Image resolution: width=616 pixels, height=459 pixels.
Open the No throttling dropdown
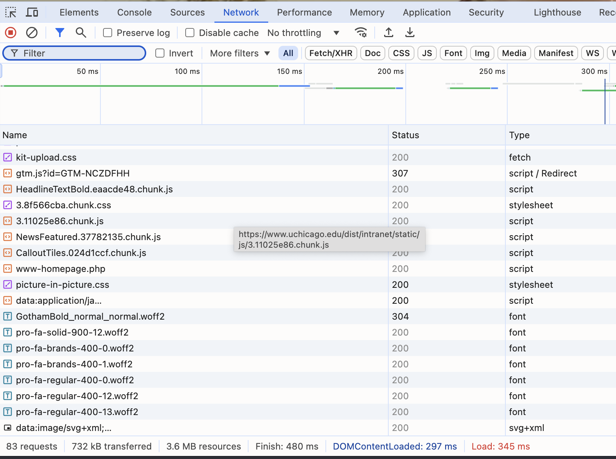click(303, 33)
